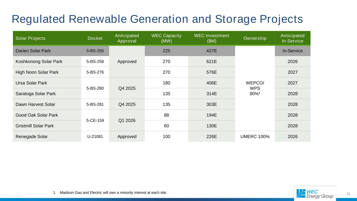Click the 2028 in-service year for Gristmill
The height and width of the screenshot is (201, 357).
pos(292,126)
